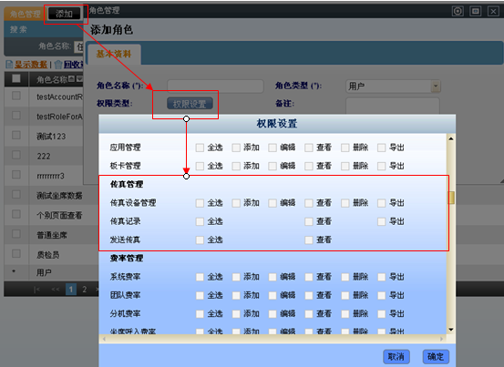This screenshot has width=504, height=367.
Task: Click first window control icon in title bar
Action: coord(458,11)
